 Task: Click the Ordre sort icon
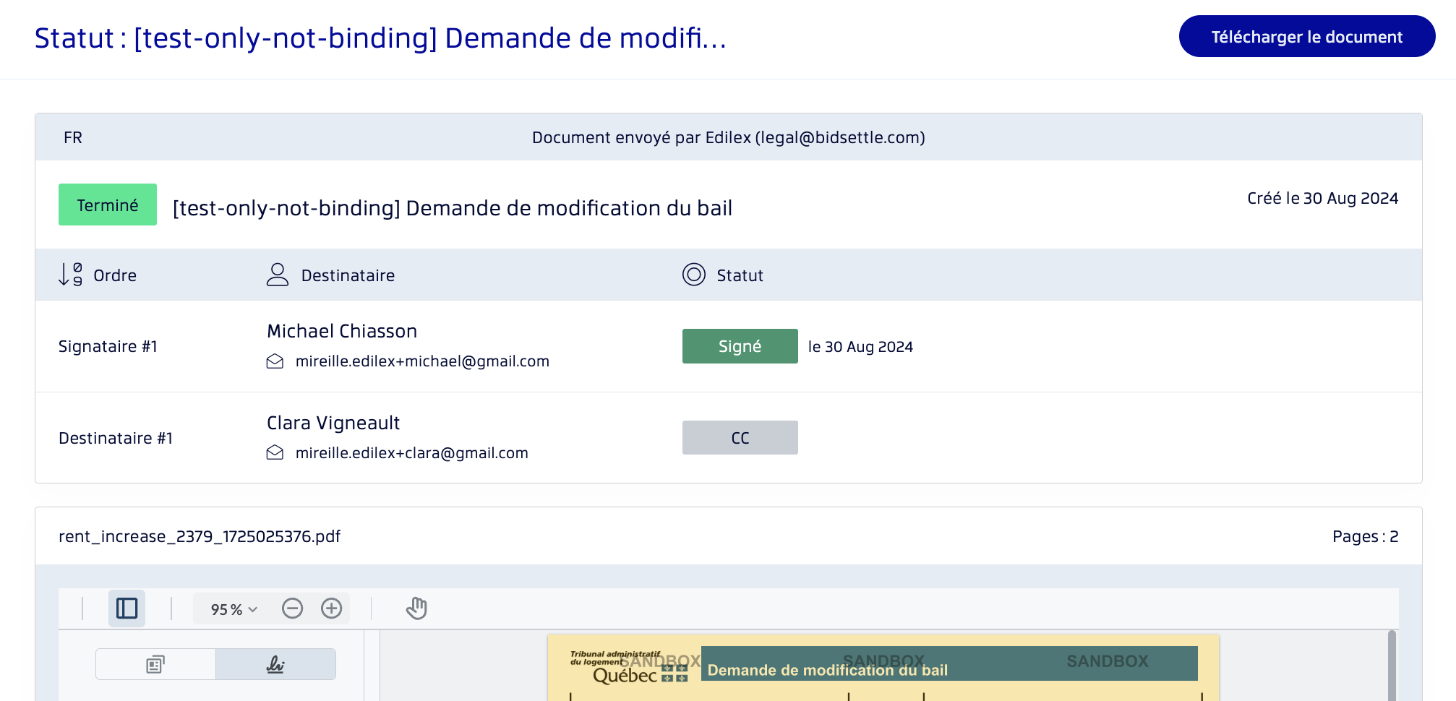(x=70, y=275)
